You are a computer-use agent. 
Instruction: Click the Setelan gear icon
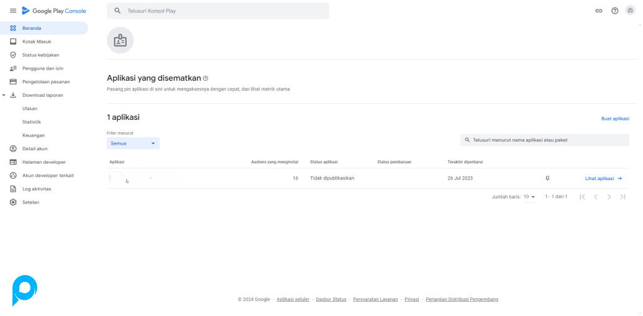pos(13,202)
